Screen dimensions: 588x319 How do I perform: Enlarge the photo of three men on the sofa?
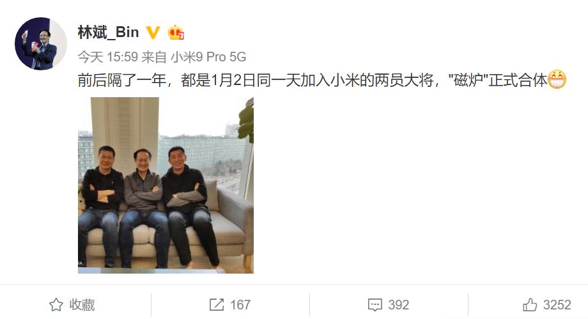pos(166,185)
